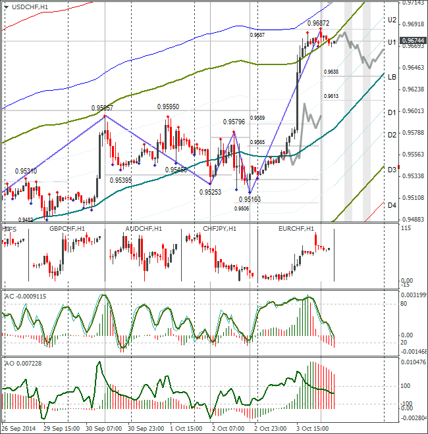The image size is (428, 434).
Task: Select the LB level label
Action: pos(392,77)
